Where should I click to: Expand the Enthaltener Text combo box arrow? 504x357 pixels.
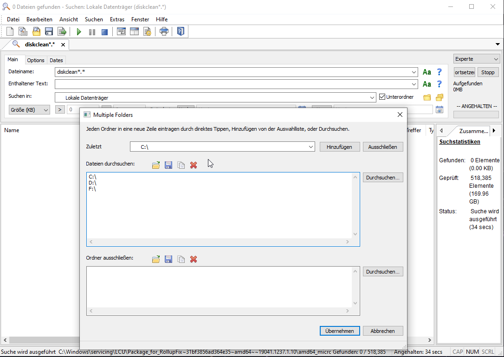pyautogui.click(x=414, y=84)
